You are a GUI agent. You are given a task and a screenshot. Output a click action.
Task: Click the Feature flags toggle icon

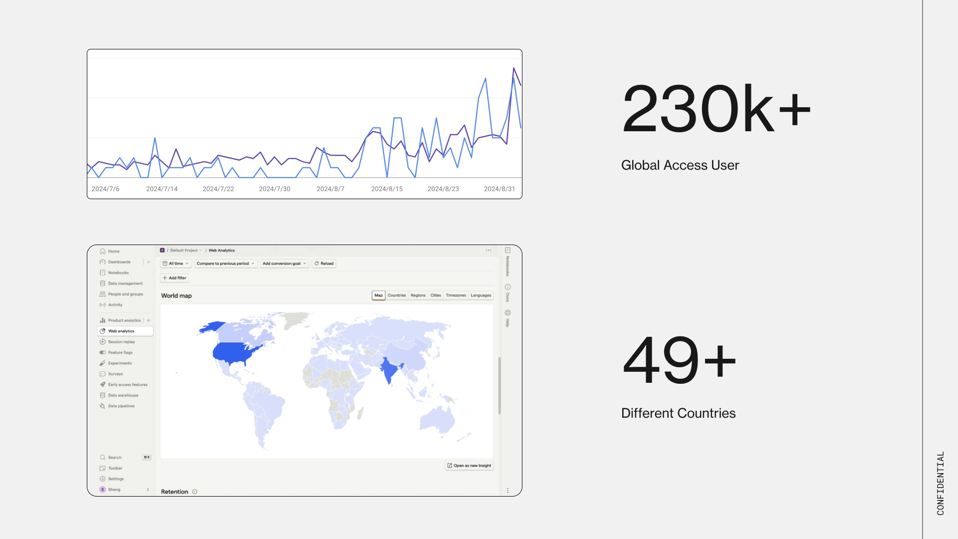coord(102,352)
